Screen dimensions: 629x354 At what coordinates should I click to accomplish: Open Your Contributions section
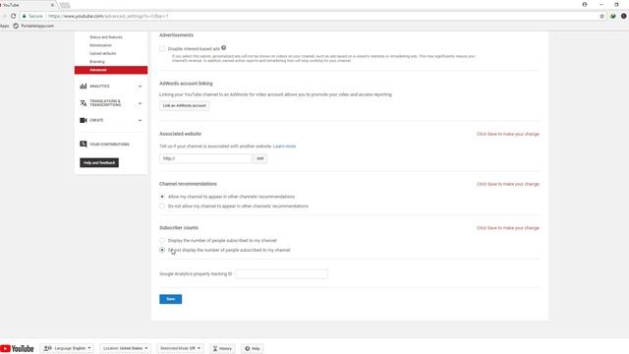coord(109,145)
